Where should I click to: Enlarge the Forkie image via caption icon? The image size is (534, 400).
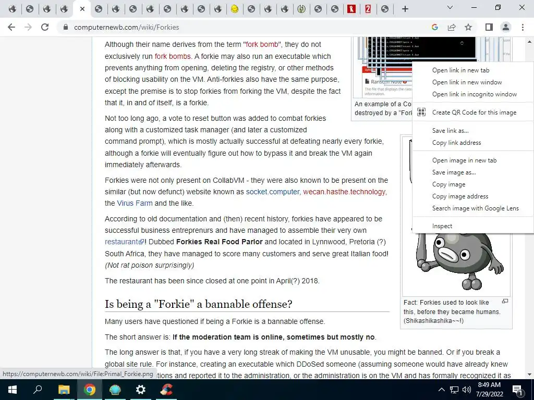(x=505, y=302)
